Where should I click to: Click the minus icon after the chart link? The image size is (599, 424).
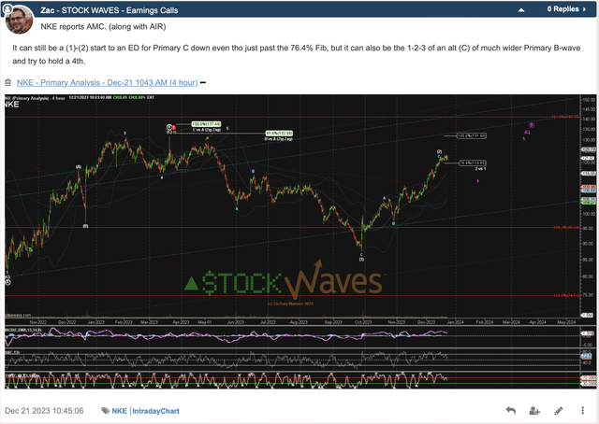pos(203,83)
